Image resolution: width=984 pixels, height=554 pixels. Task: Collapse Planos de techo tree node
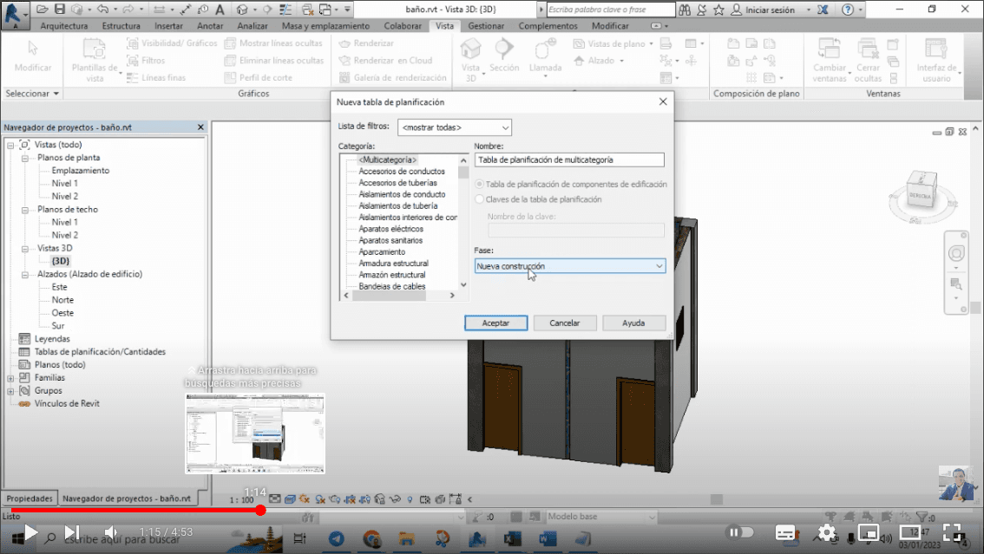point(25,210)
